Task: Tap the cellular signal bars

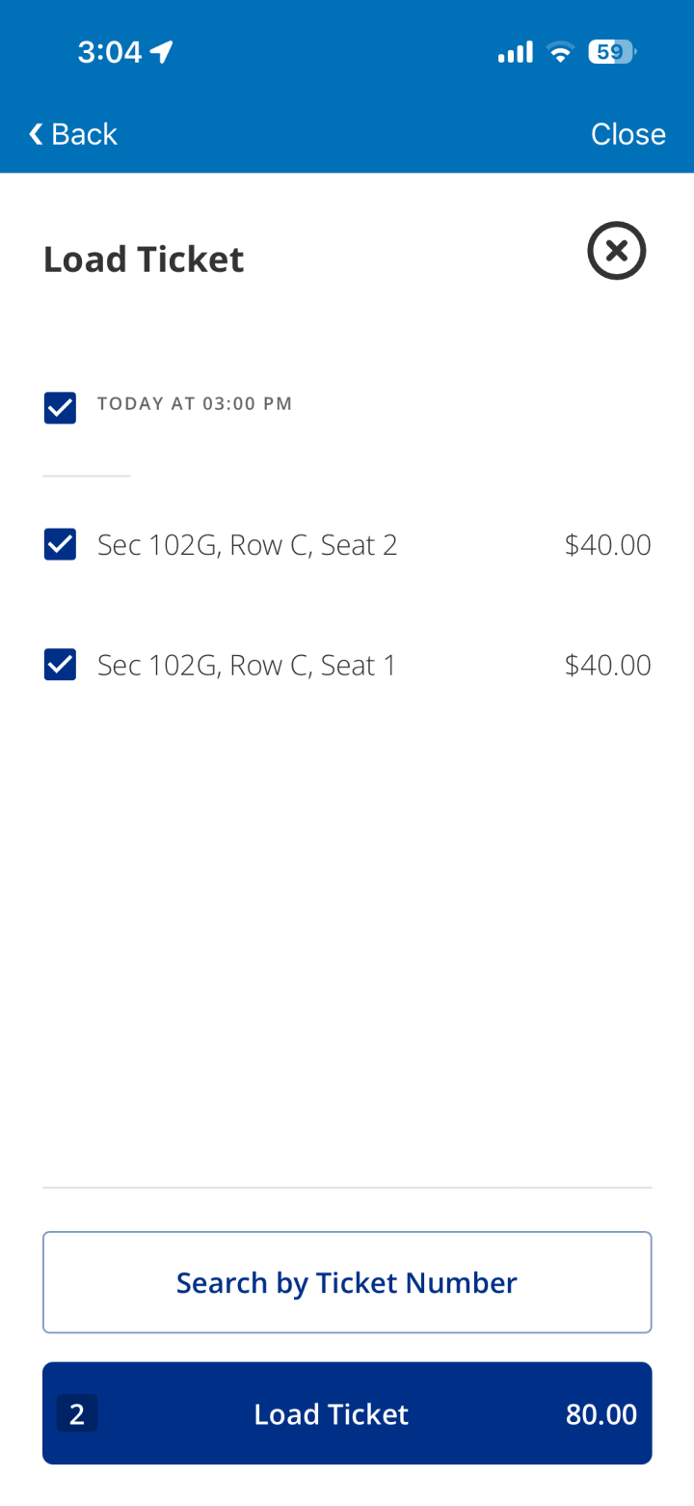Action: click(516, 52)
